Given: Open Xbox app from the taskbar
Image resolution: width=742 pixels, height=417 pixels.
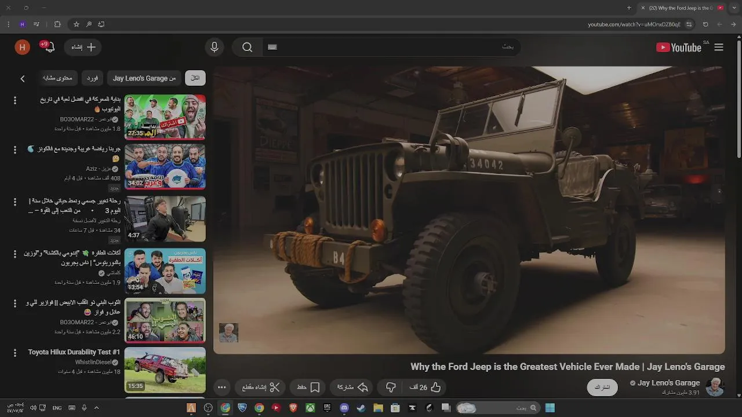Looking at the screenshot, I should pyautogui.click(x=310, y=408).
